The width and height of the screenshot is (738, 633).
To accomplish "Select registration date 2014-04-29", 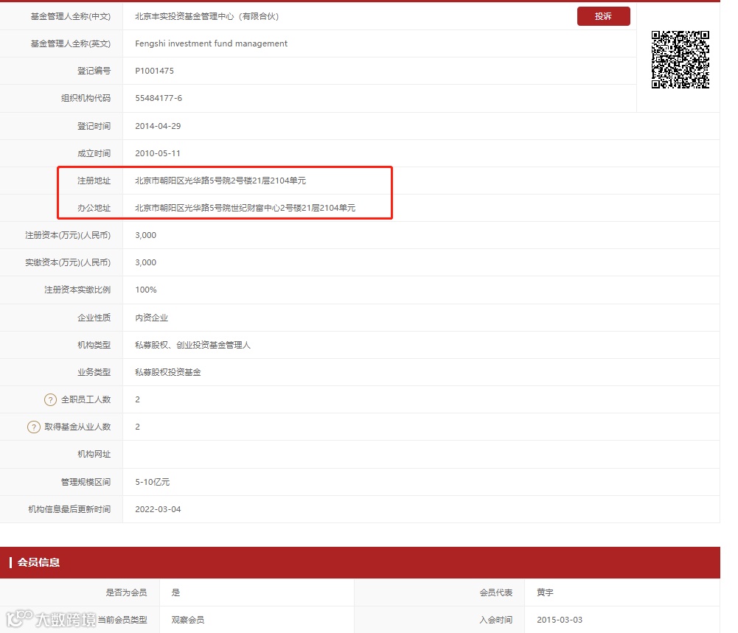I will (158, 126).
